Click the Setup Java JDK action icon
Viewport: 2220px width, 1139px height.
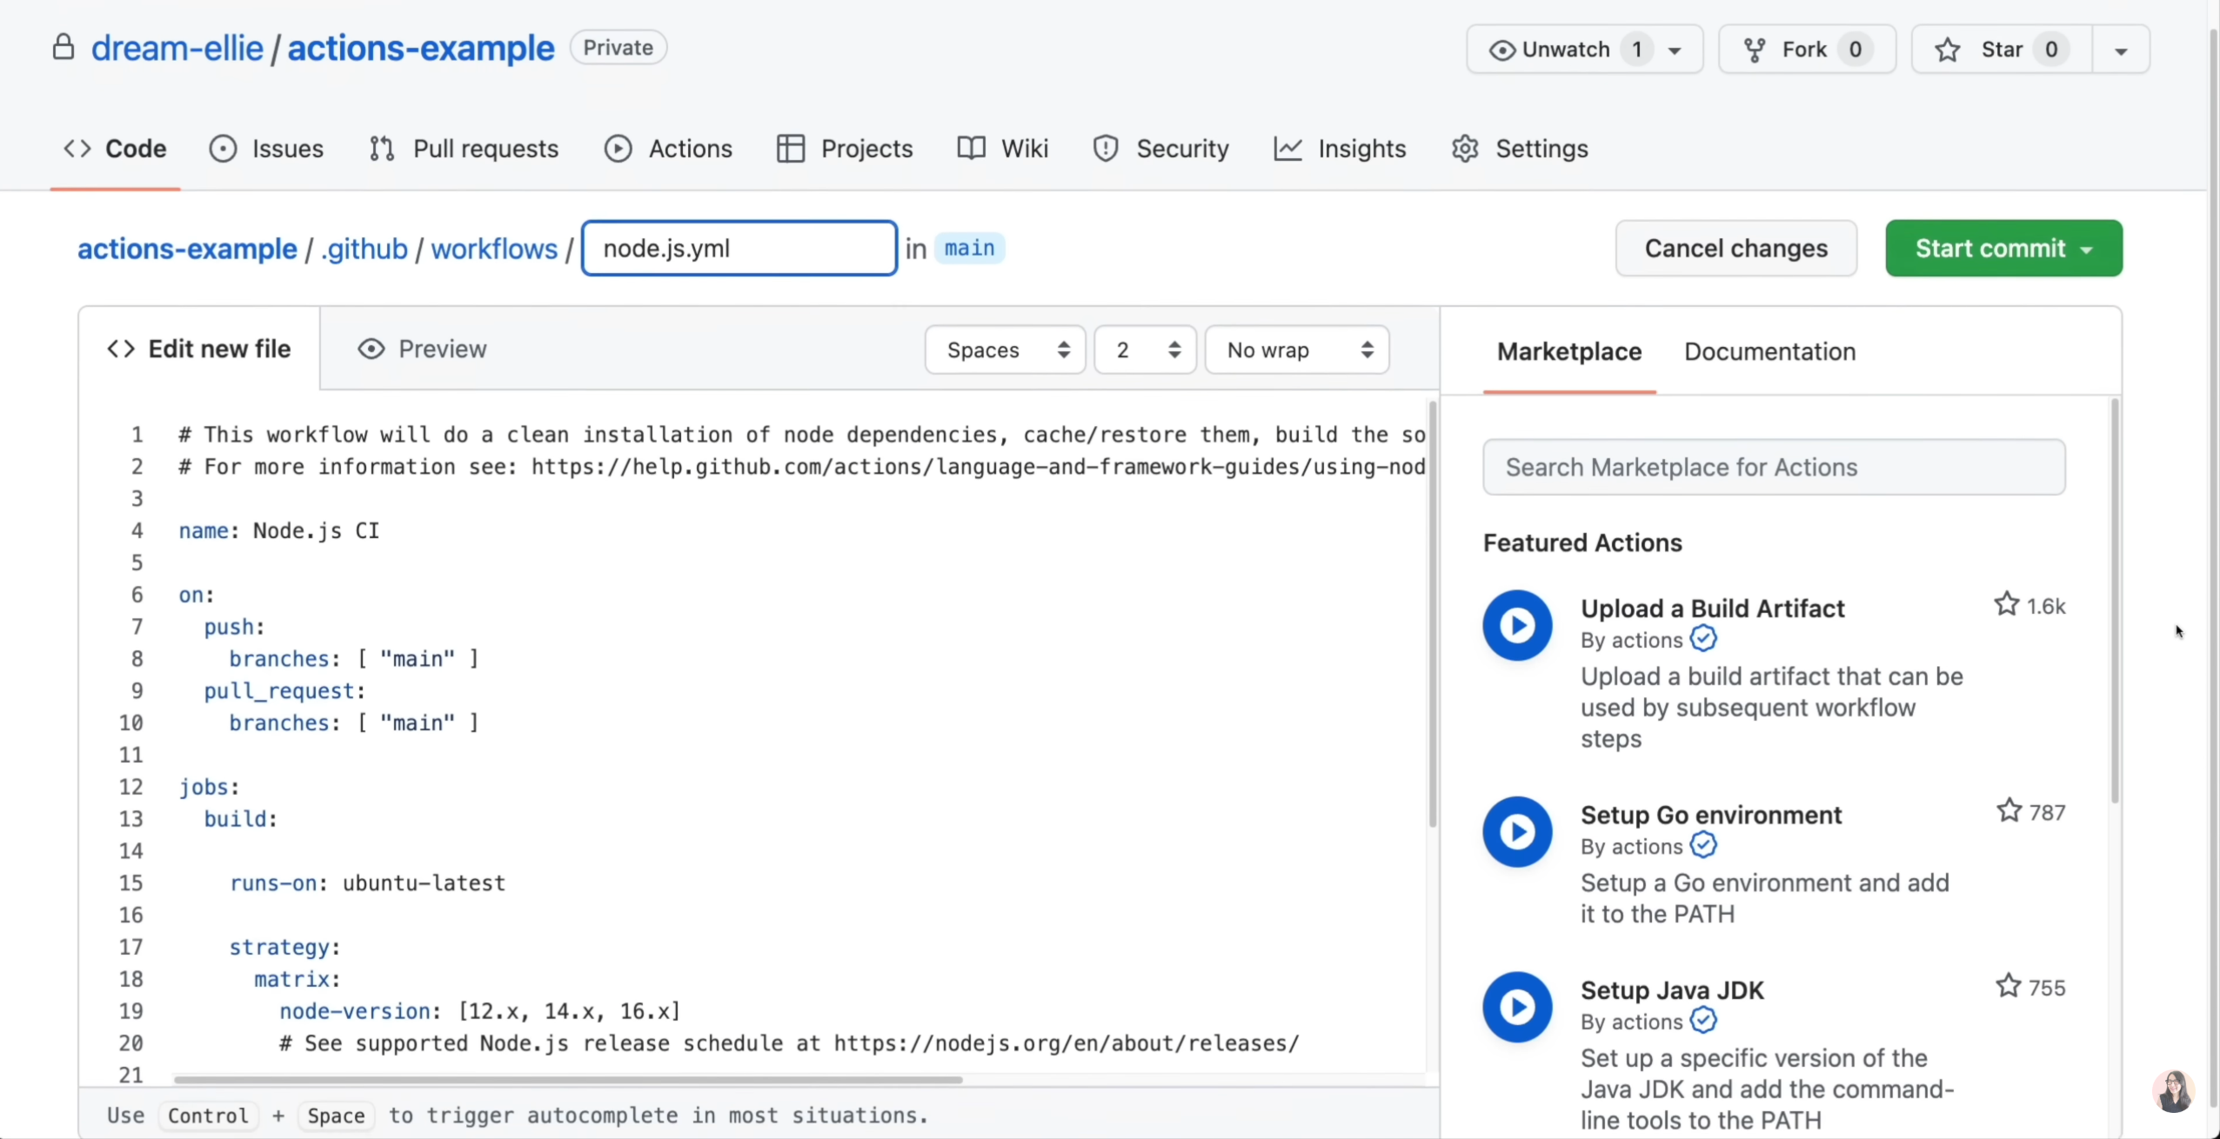point(1517,1007)
